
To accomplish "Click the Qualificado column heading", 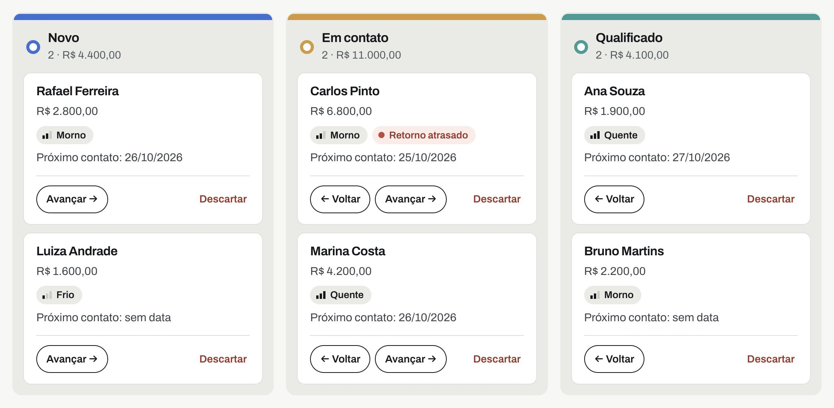I will coord(629,38).
